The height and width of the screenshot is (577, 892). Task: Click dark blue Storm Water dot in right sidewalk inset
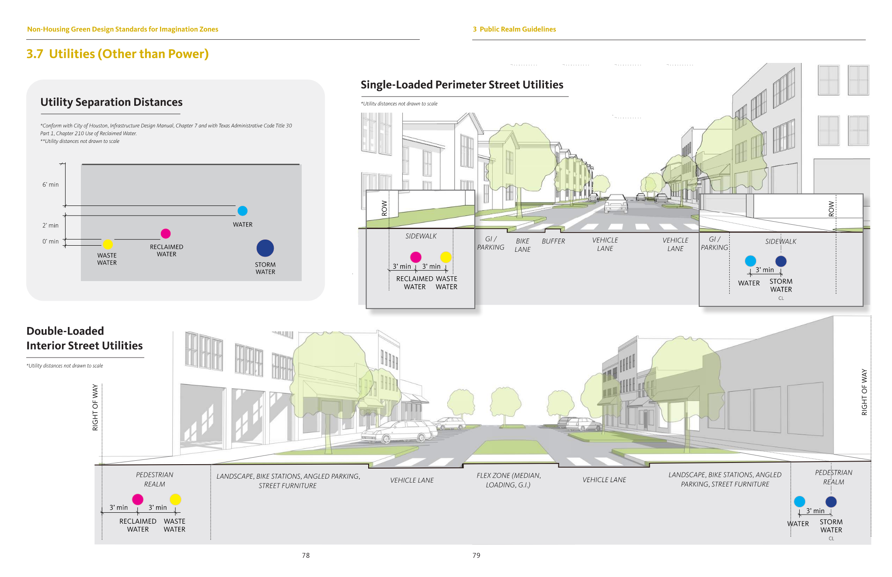[781, 261]
